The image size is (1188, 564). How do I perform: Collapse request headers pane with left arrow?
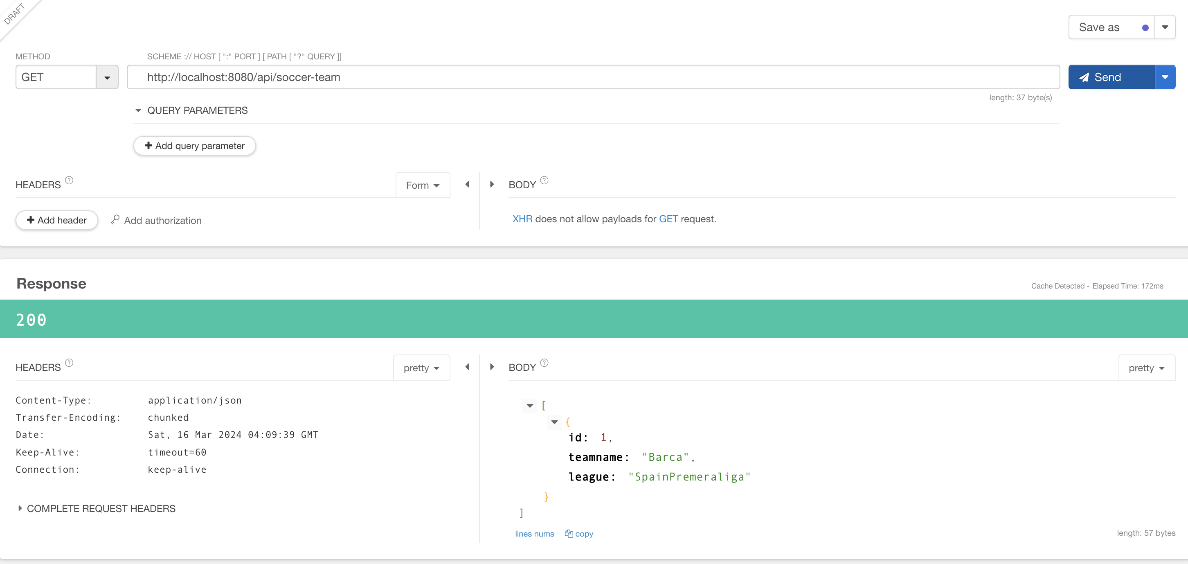click(x=467, y=184)
